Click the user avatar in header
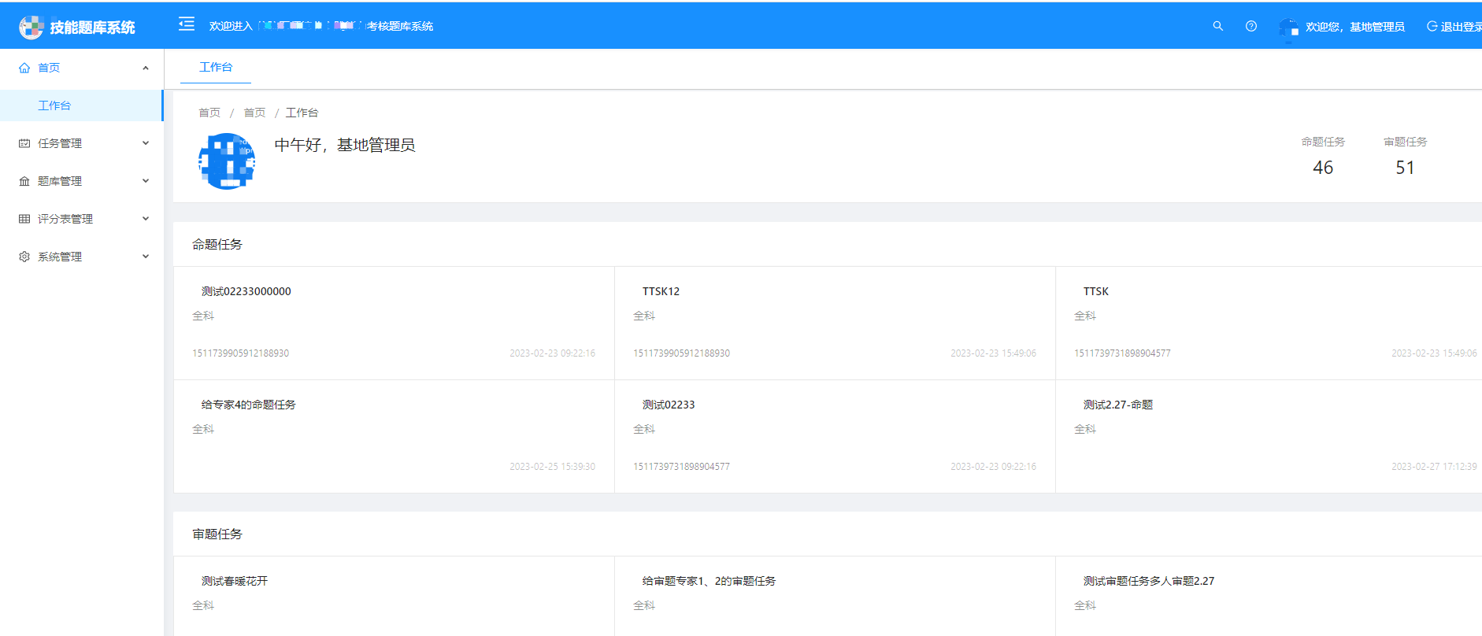This screenshot has width=1482, height=636. pos(1289,28)
